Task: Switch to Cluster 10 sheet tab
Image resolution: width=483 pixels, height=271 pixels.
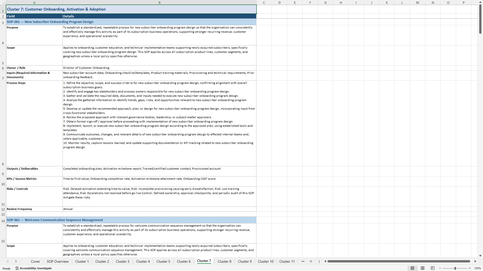Action: 266,261
